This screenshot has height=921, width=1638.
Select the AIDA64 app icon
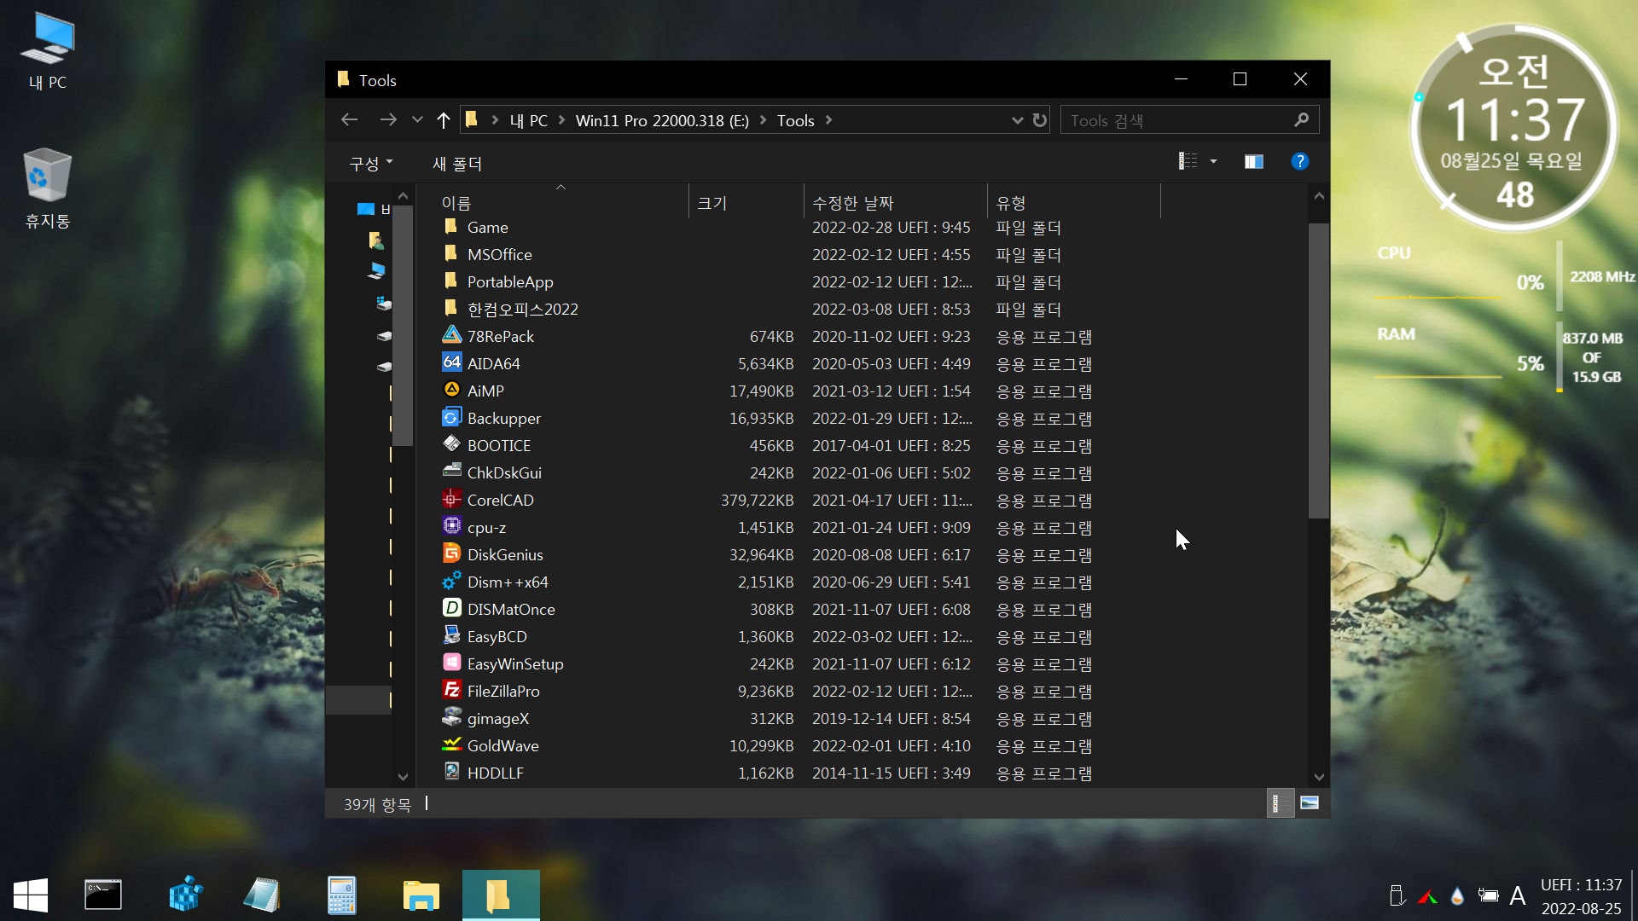click(x=451, y=362)
